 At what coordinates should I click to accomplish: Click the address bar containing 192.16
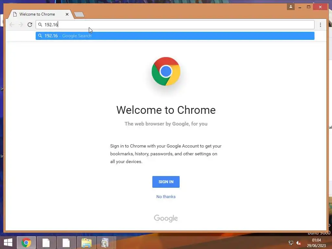(175, 25)
